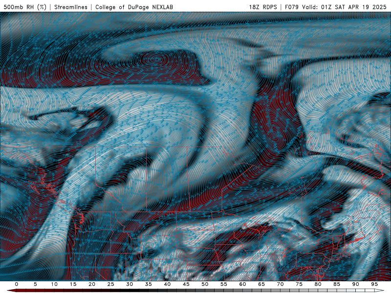This screenshot has width=391, height=293.
Task: Click the colorbar label '80'
Action: pos(318,284)
